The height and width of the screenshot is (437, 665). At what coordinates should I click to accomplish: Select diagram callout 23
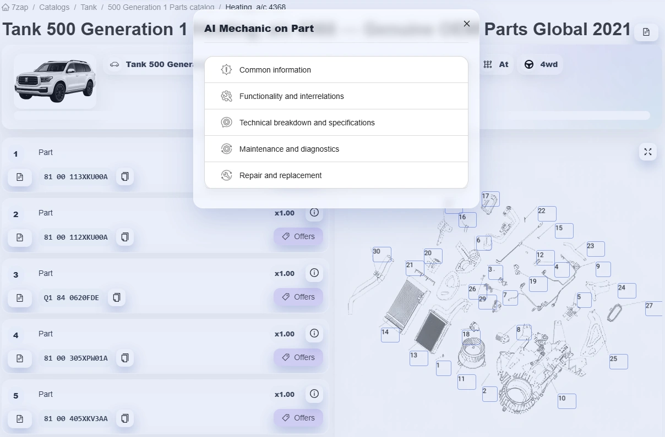tap(595, 249)
